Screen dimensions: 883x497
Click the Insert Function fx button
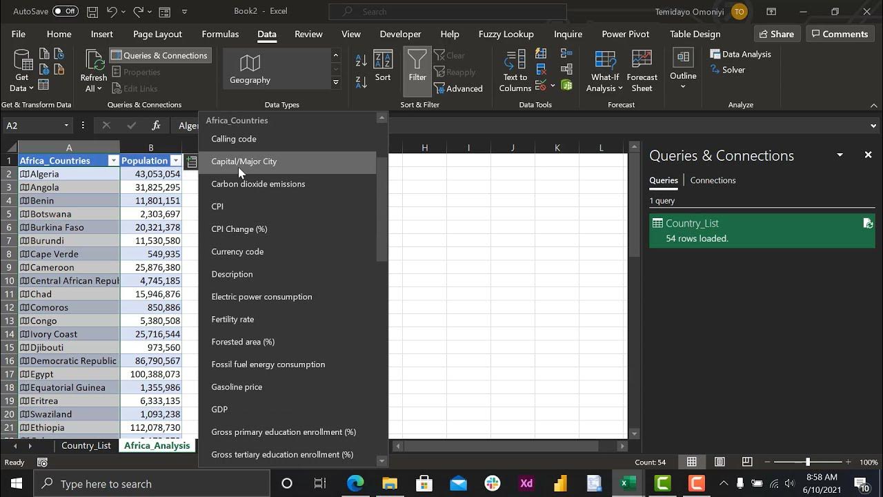click(156, 126)
